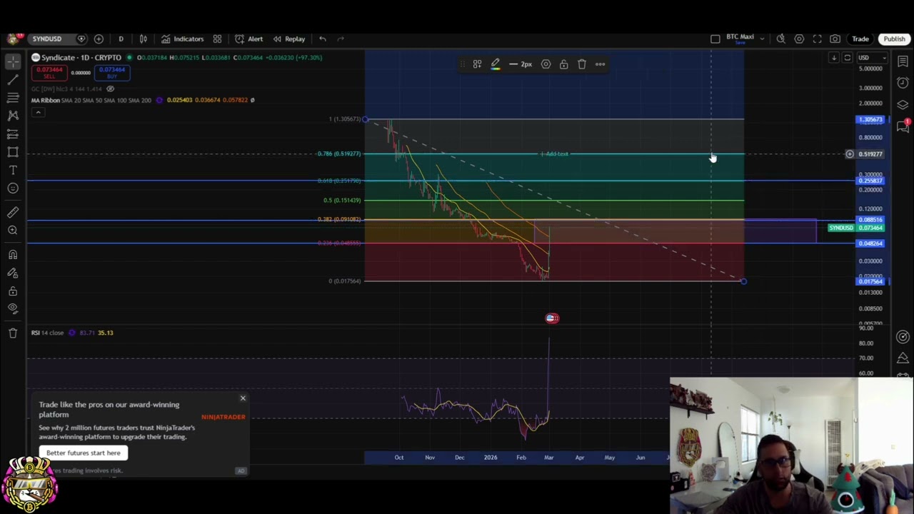Open the emoji icons tool
This screenshot has height=514, width=914.
tap(13, 188)
